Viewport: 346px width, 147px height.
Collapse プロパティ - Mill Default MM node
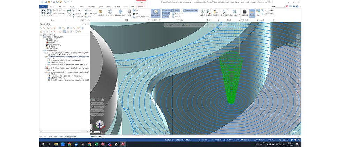coord(43,37)
